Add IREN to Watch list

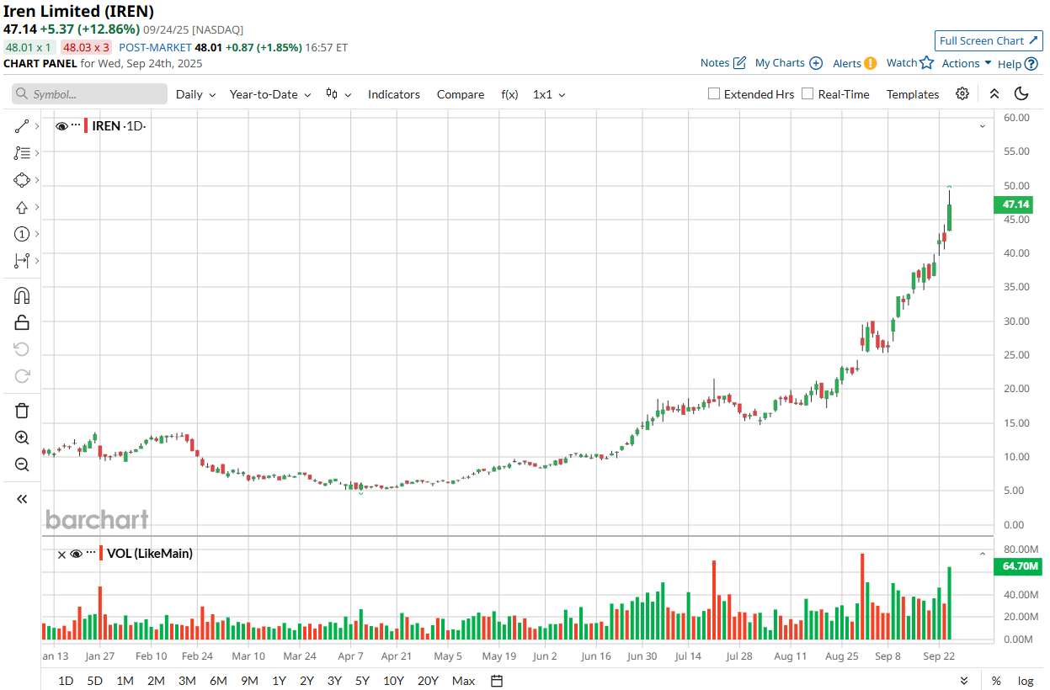[x=910, y=63]
